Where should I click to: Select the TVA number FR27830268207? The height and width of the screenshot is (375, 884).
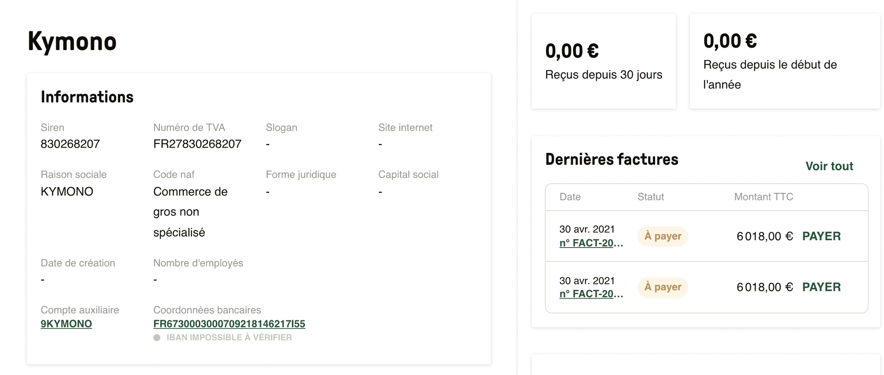click(x=197, y=144)
